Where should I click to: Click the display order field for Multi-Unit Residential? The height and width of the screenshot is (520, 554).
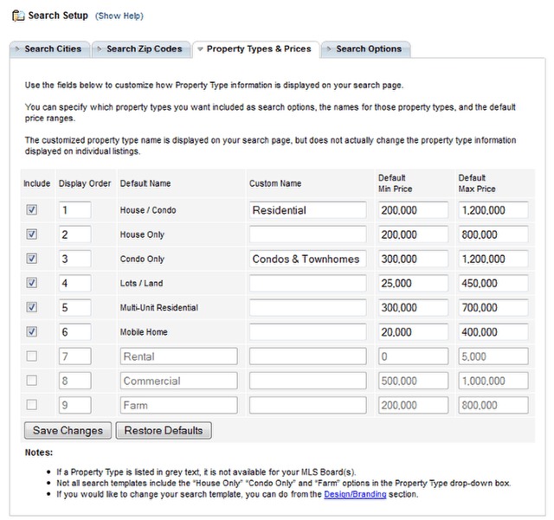(75, 308)
